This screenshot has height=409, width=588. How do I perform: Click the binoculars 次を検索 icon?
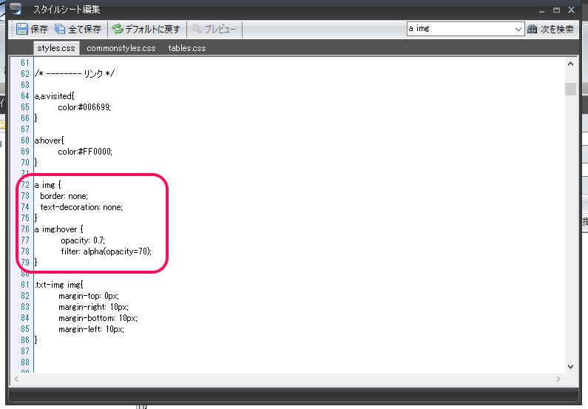click(x=533, y=30)
